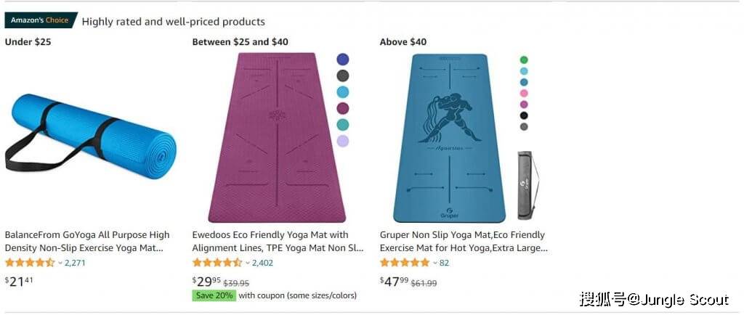
Task: Click the 2,402 reviews count link
Action: coord(262,263)
